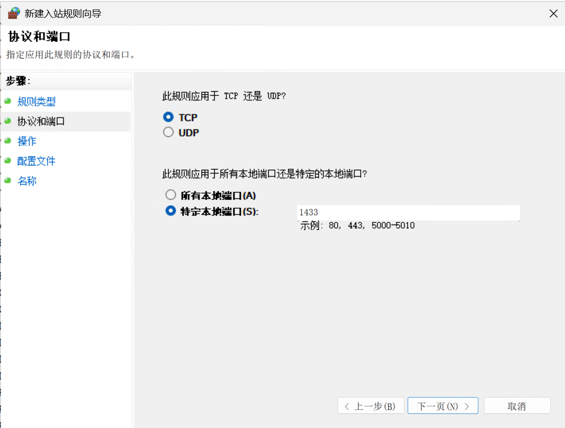
Task: Select the UDP protocol radio button
Action: coord(168,132)
